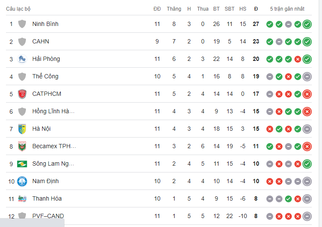
Task: Click the Sông Lam Nghệ An logo
Action: point(22,164)
